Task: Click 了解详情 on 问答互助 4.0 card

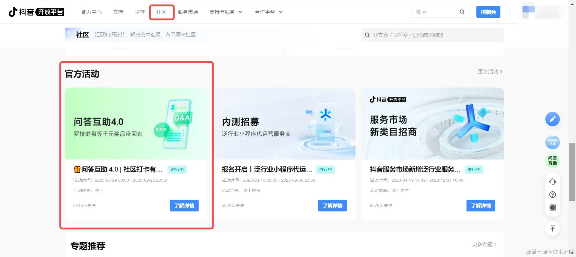Action: [184, 206]
